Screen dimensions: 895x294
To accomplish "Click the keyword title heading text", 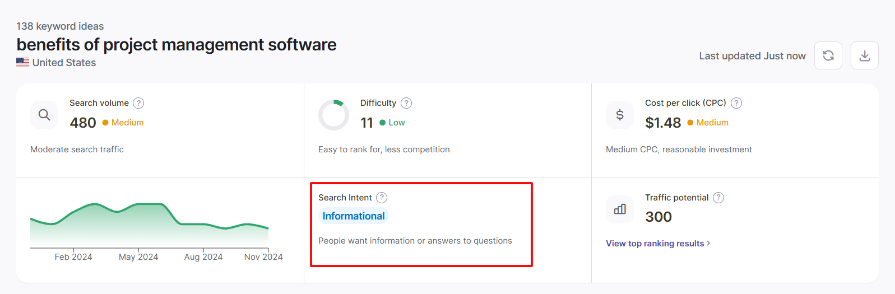I will click(177, 45).
